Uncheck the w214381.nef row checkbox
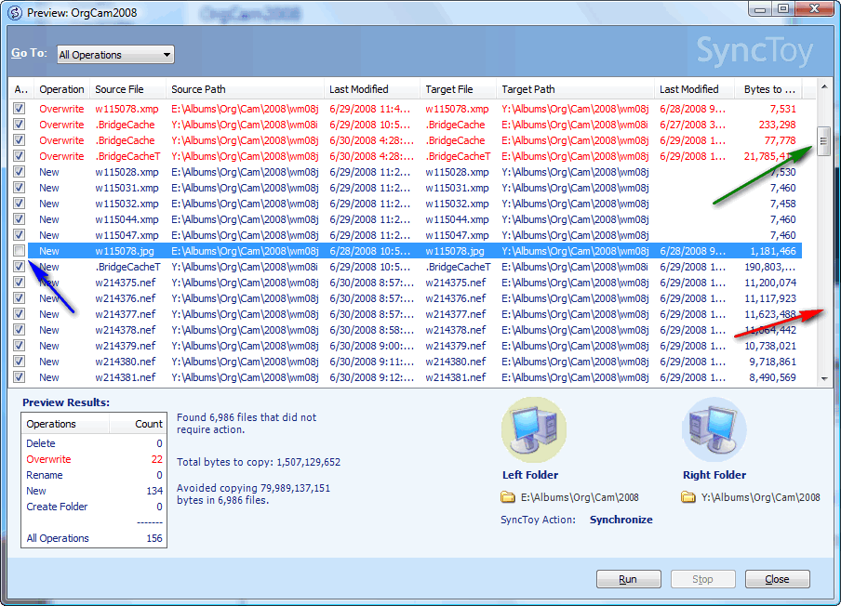The height and width of the screenshot is (606, 841). pyautogui.click(x=20, y=377)
